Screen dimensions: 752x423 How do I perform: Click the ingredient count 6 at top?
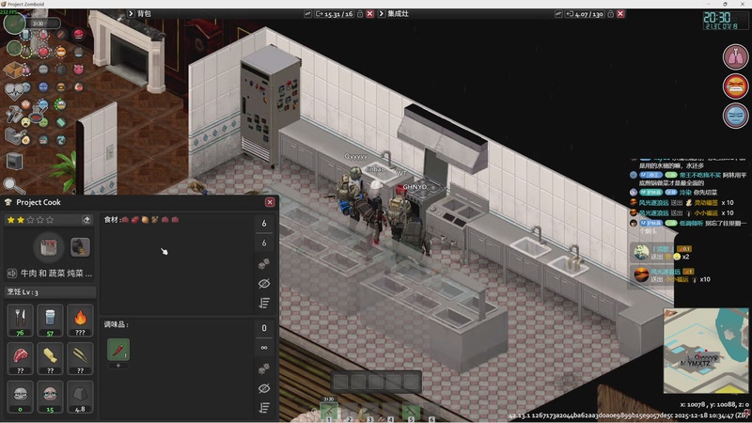(x=264, y=224)
